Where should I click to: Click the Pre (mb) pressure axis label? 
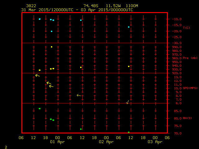(x=190, y=58)
